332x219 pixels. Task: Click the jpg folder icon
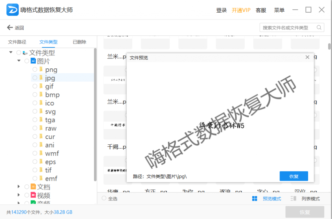click(x=41, y=78)
